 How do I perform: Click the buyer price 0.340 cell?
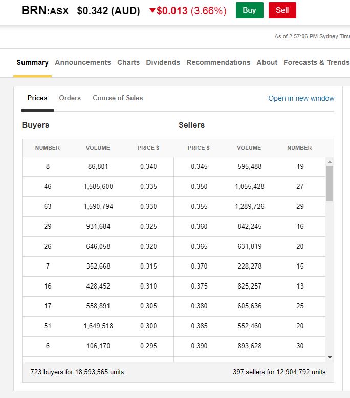coord(148,166)
